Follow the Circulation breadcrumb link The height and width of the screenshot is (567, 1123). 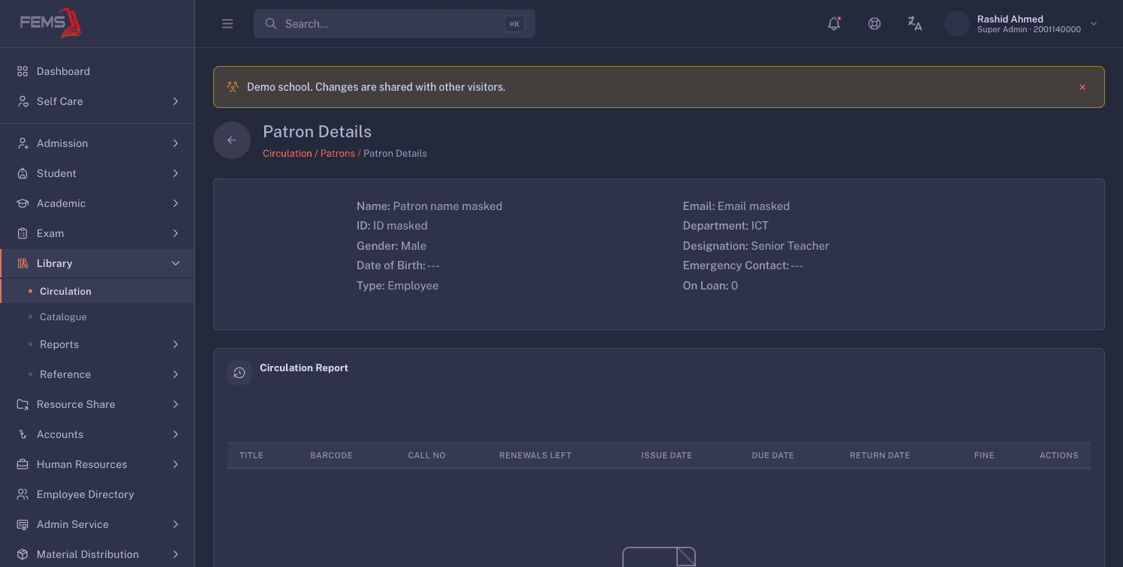coord(287,153)
